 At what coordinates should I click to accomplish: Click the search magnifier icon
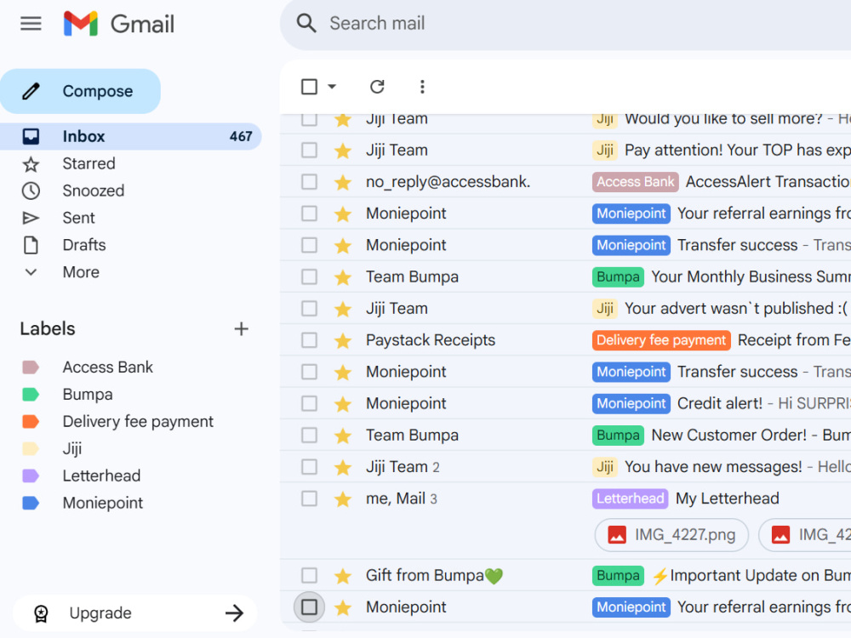(306, 23)
